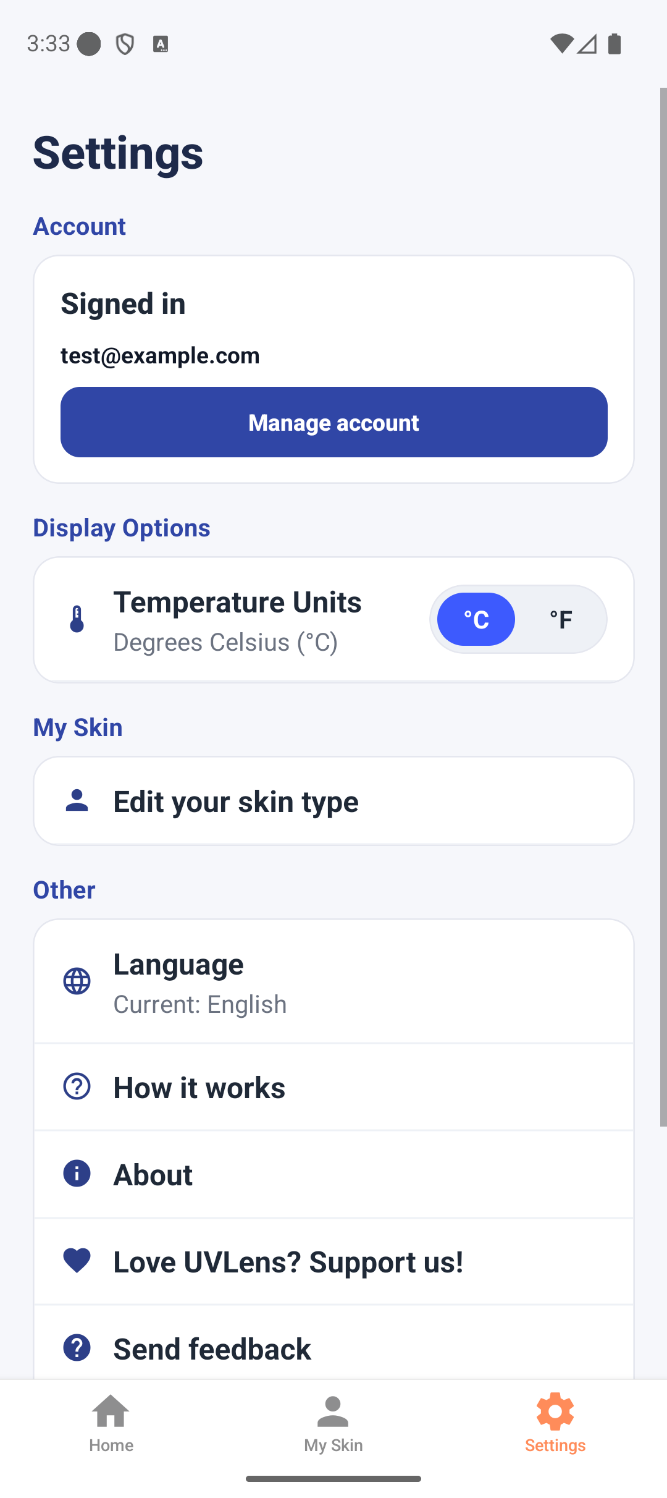Open the How it works entry

coord(333,1086)
